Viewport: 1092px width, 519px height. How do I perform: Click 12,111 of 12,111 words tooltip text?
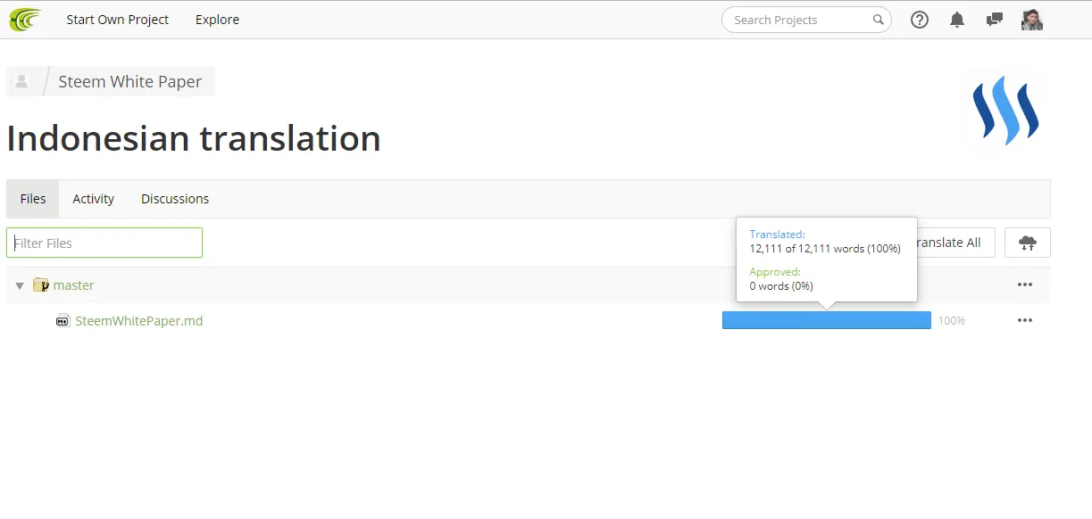pyautogui.click(x=825, y=249)
